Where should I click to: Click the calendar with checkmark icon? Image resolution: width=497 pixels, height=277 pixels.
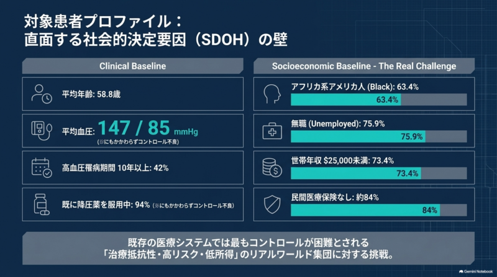42,167
